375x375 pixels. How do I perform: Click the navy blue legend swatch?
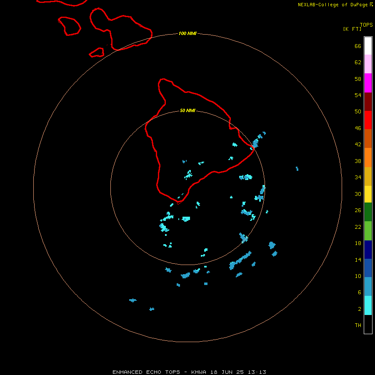368,250
